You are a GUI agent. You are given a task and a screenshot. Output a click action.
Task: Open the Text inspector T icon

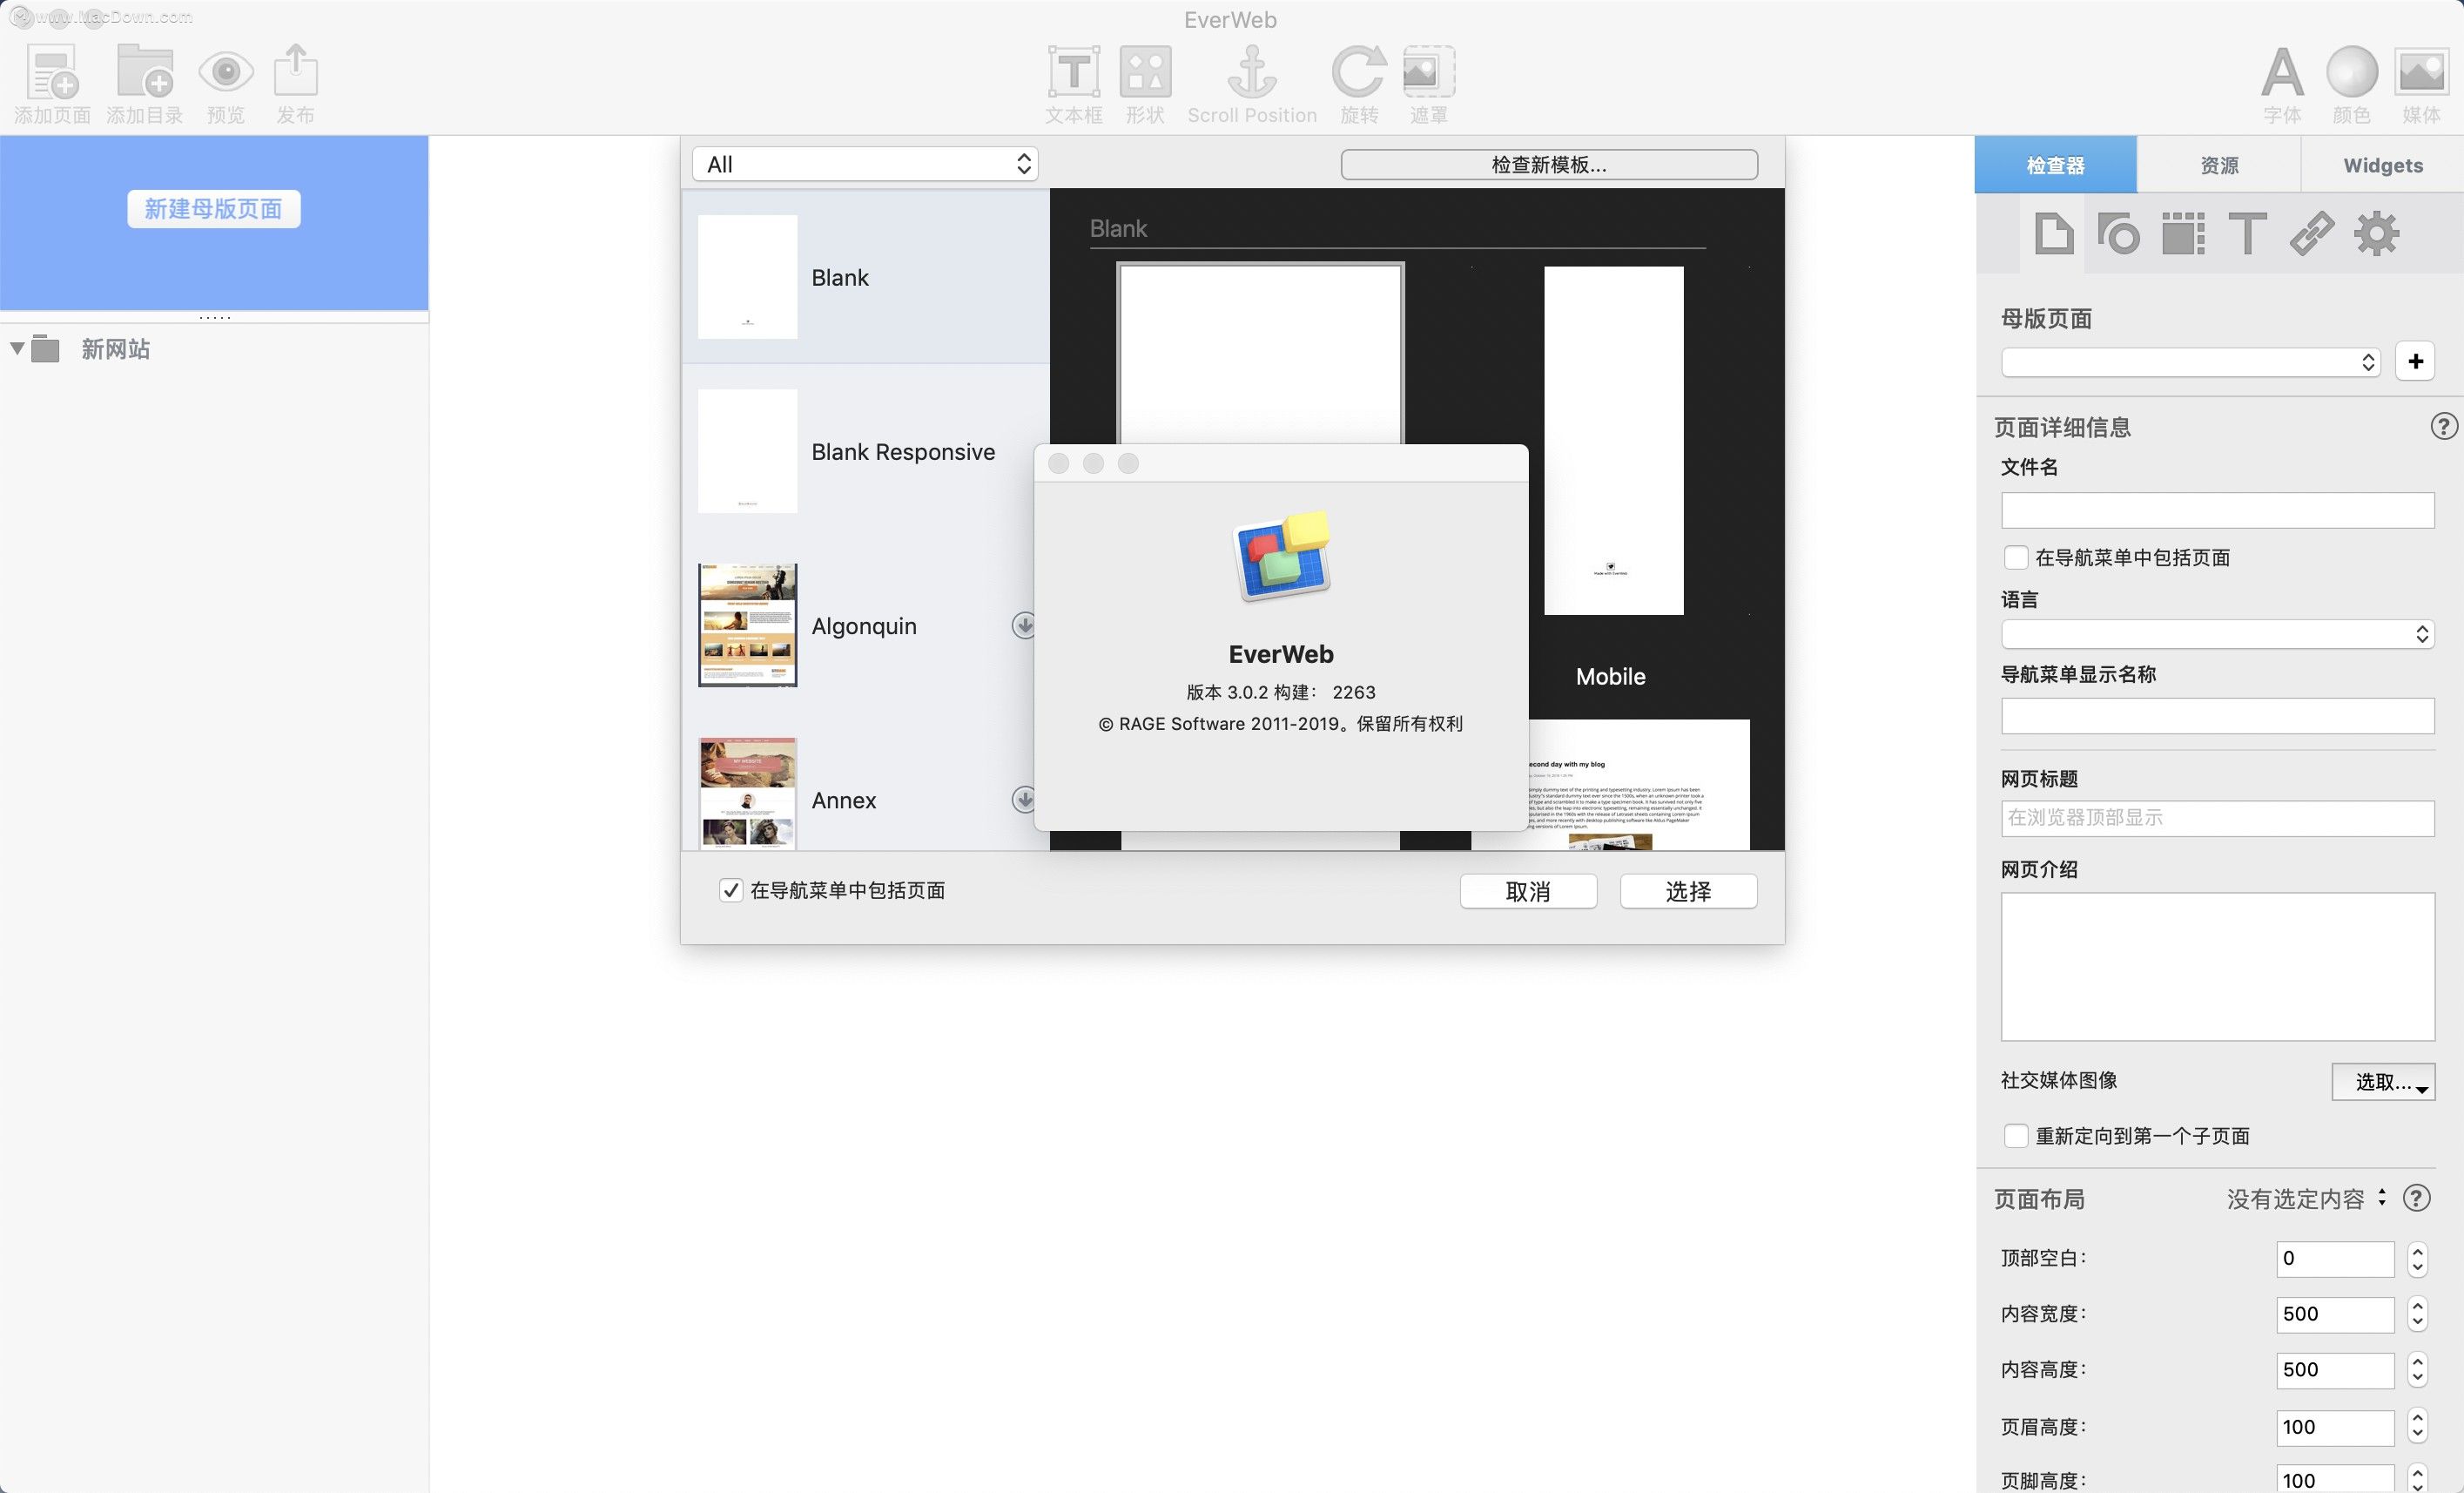(x=2247, y=234)
